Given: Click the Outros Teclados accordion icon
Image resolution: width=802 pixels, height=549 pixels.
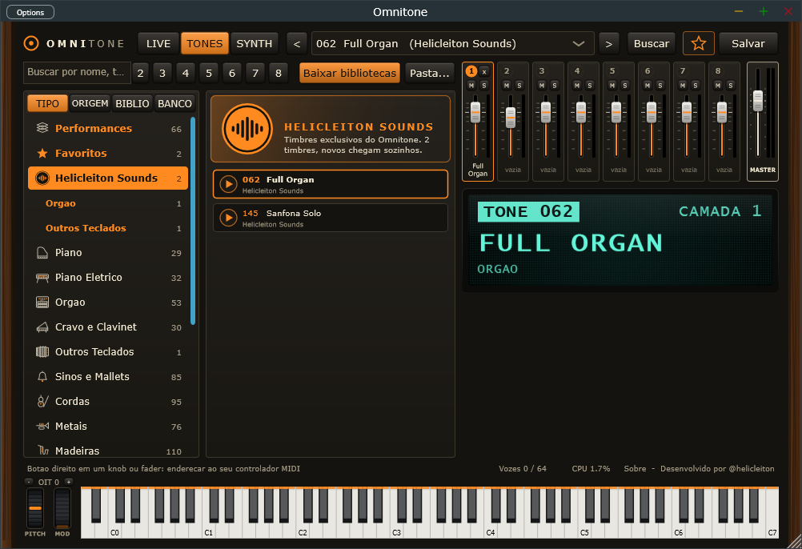Looking at the screenshot, I should [42, 351].
